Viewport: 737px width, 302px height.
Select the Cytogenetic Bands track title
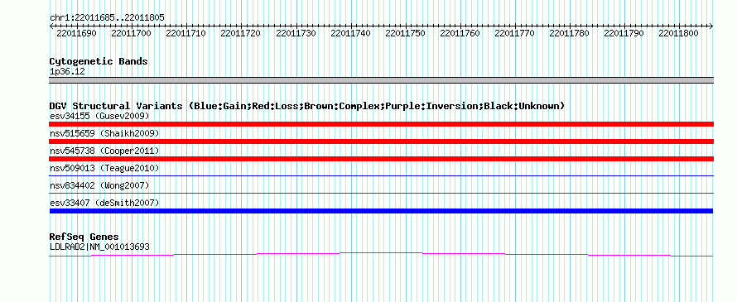[99, 61]
